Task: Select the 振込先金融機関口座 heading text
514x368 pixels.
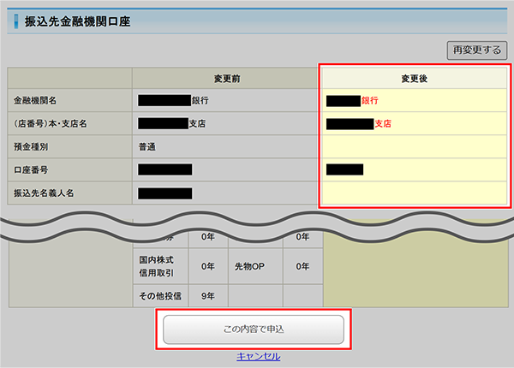Action: tap(79, 18)
